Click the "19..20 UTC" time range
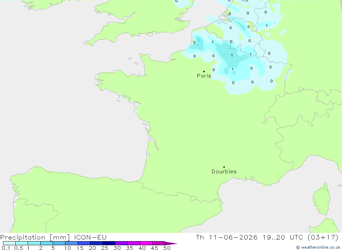Image resolution: width=342 pixels, height=250 pixels. (283, 237)
